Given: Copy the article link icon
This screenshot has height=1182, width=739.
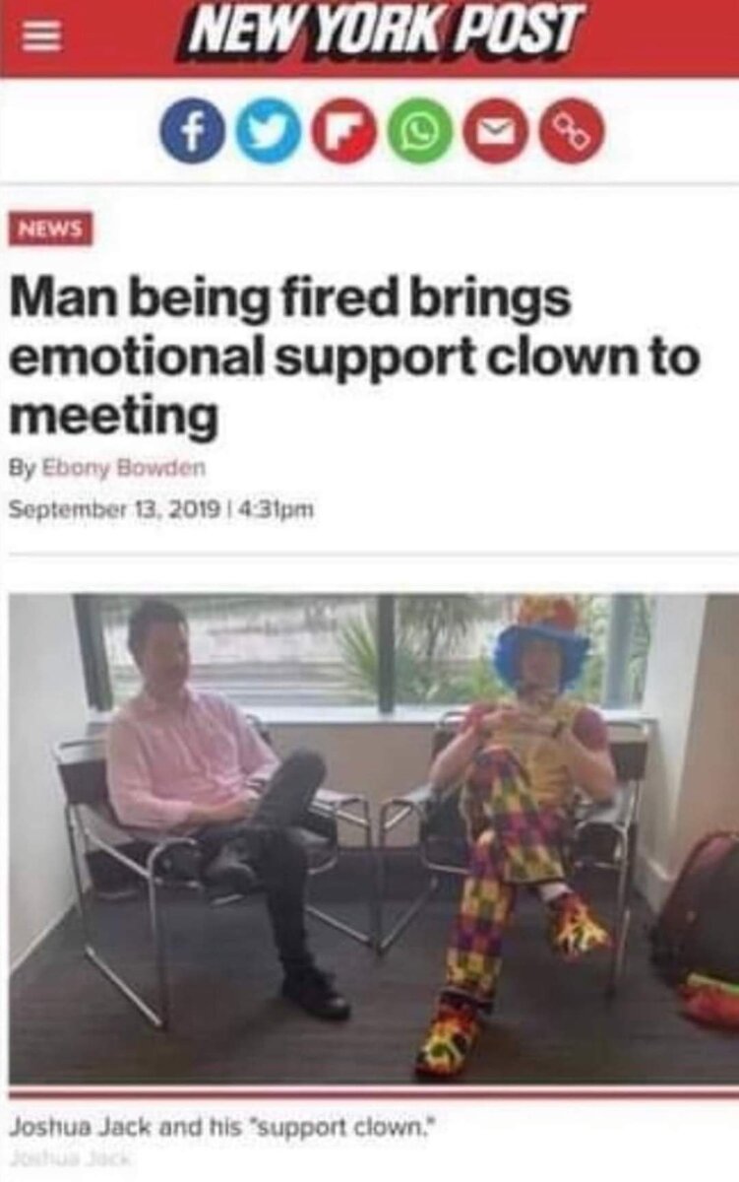Looking at the screenshot, I should [x=571, y=136].
